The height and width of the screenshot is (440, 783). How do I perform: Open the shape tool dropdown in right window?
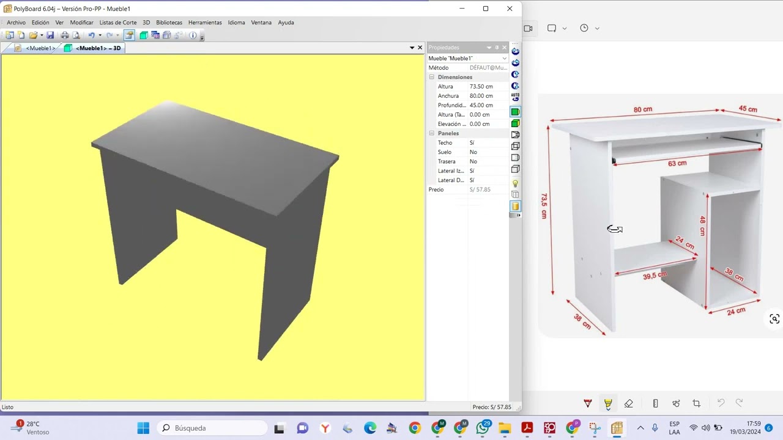[x=564, y=28]
